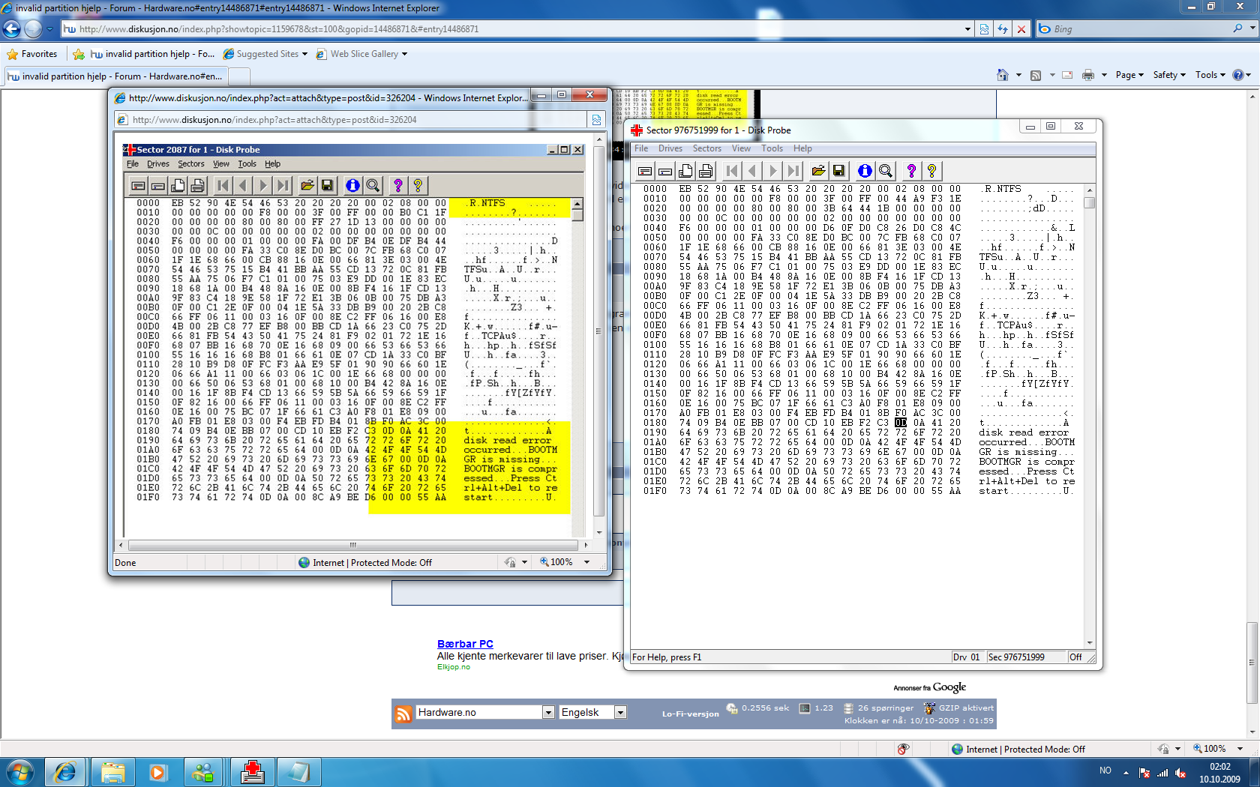This screenshot has width=1260, height=787.
Task: Click the Read Mail icon in IE command bar
Action: [1067, 75]
